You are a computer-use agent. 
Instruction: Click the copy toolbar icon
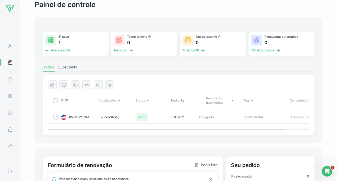[75, 85]
